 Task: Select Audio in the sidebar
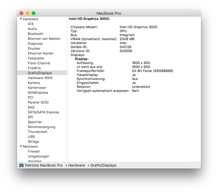[x=32, y=29]
